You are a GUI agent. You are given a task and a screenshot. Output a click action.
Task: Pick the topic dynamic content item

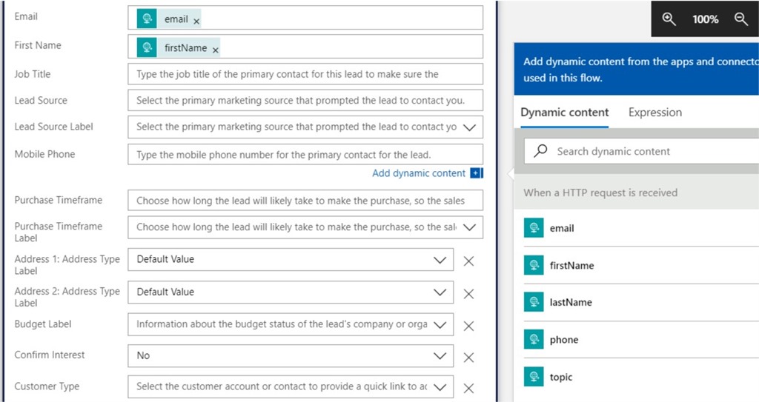[x=560, y=377]
